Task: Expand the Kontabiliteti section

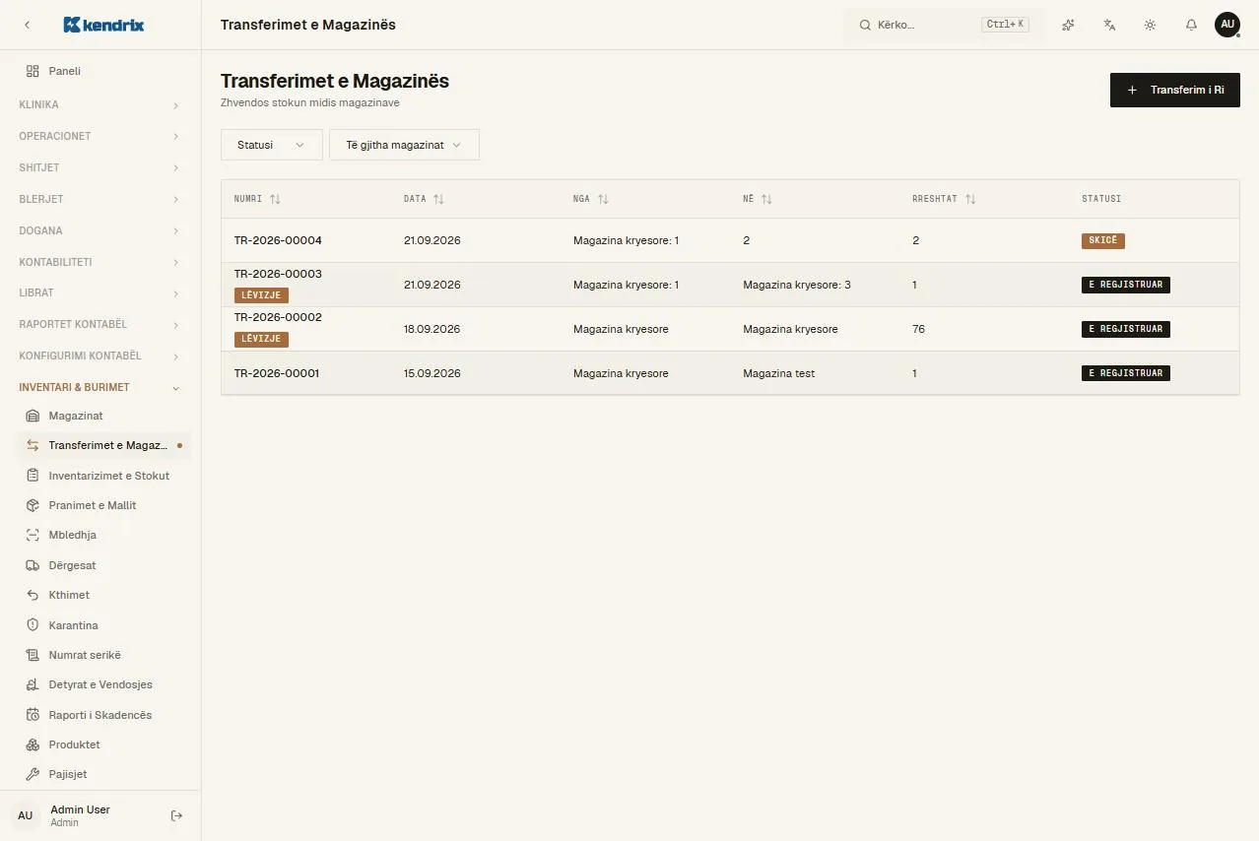Action: click(x=99, y=262)
